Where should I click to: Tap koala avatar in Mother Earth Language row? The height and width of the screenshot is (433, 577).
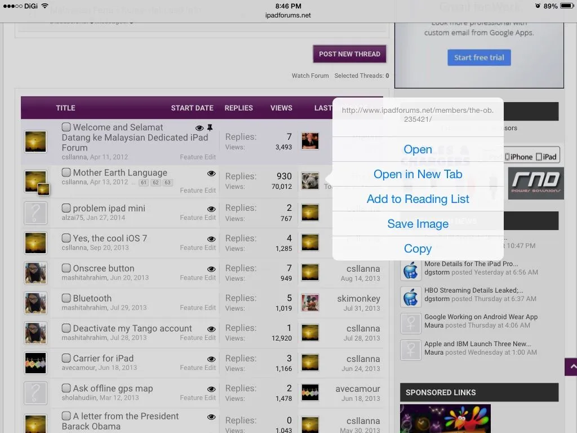click(x=310, y=181)
